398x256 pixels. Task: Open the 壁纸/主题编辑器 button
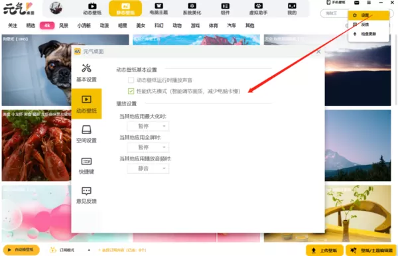coord(371,251)
